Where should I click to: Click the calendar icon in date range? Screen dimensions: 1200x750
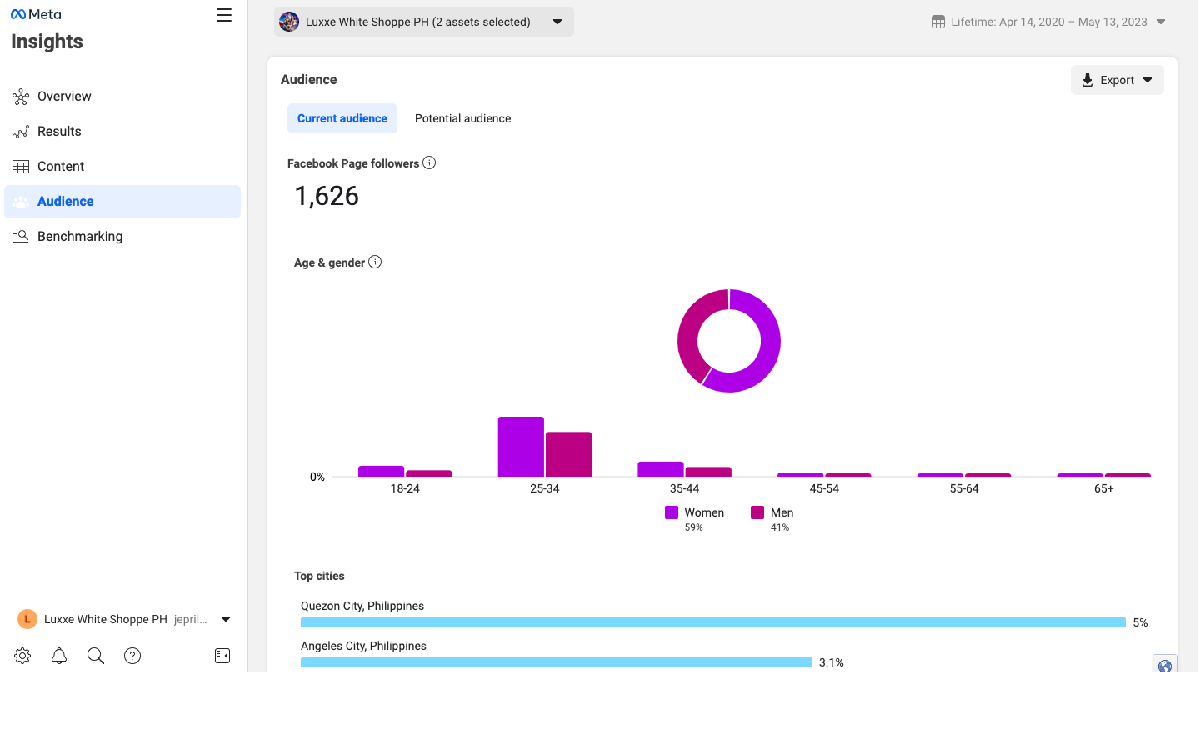click(938, 22)
